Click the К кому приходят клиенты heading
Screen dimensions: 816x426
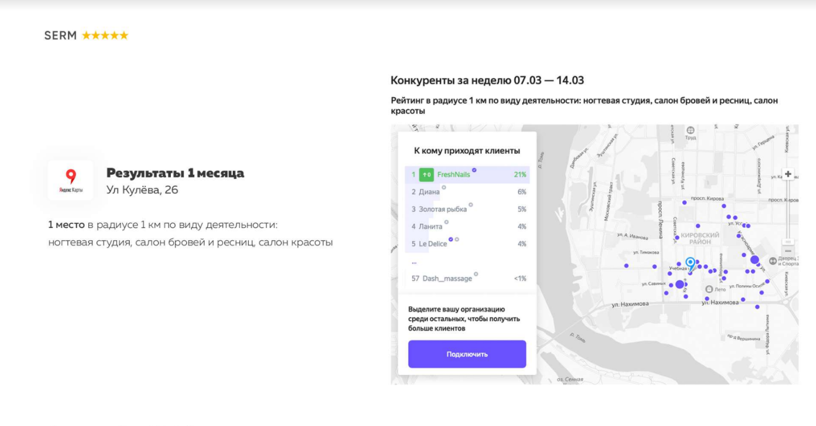(x=467, y=151)
